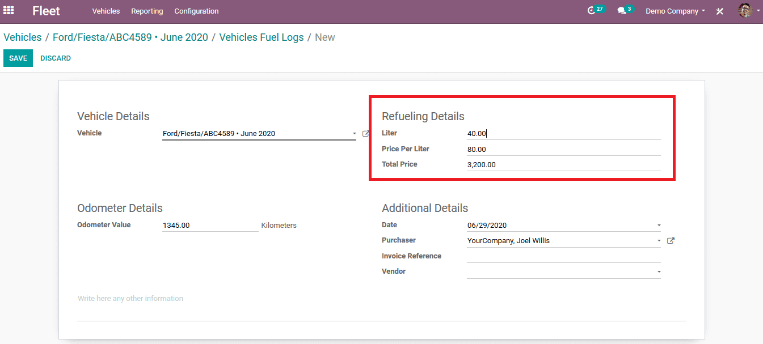The height and width of the screenshot is (344, 763).
Task: Click the Vendor input field
Action: point(564,272)
